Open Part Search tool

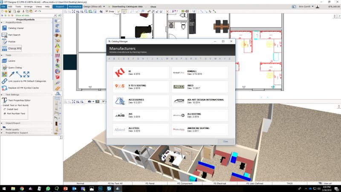[x=12, y=35]
